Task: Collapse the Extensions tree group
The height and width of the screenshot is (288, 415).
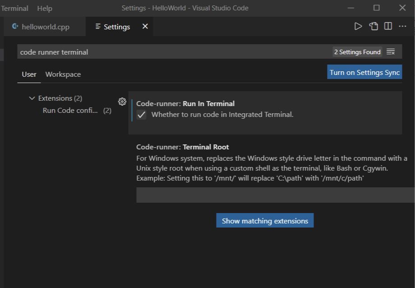Action: 32,98
